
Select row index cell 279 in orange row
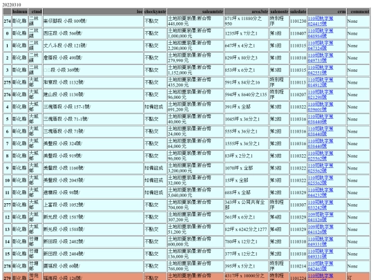pyautogui.click(x=7, y=277)
